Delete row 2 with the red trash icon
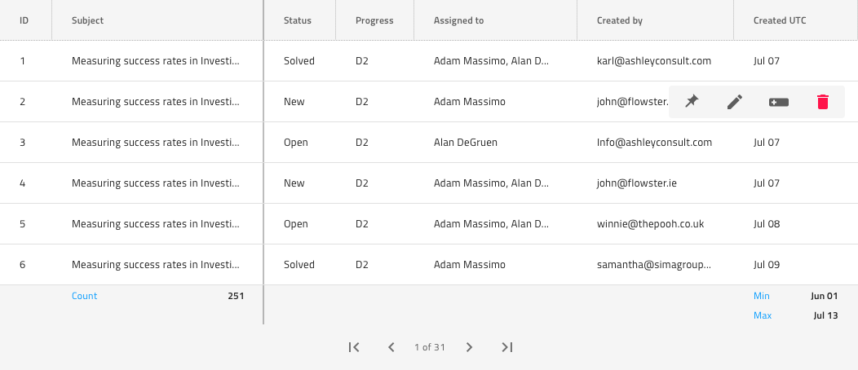This screenshot has width=858, height=370. coord(823,102)
